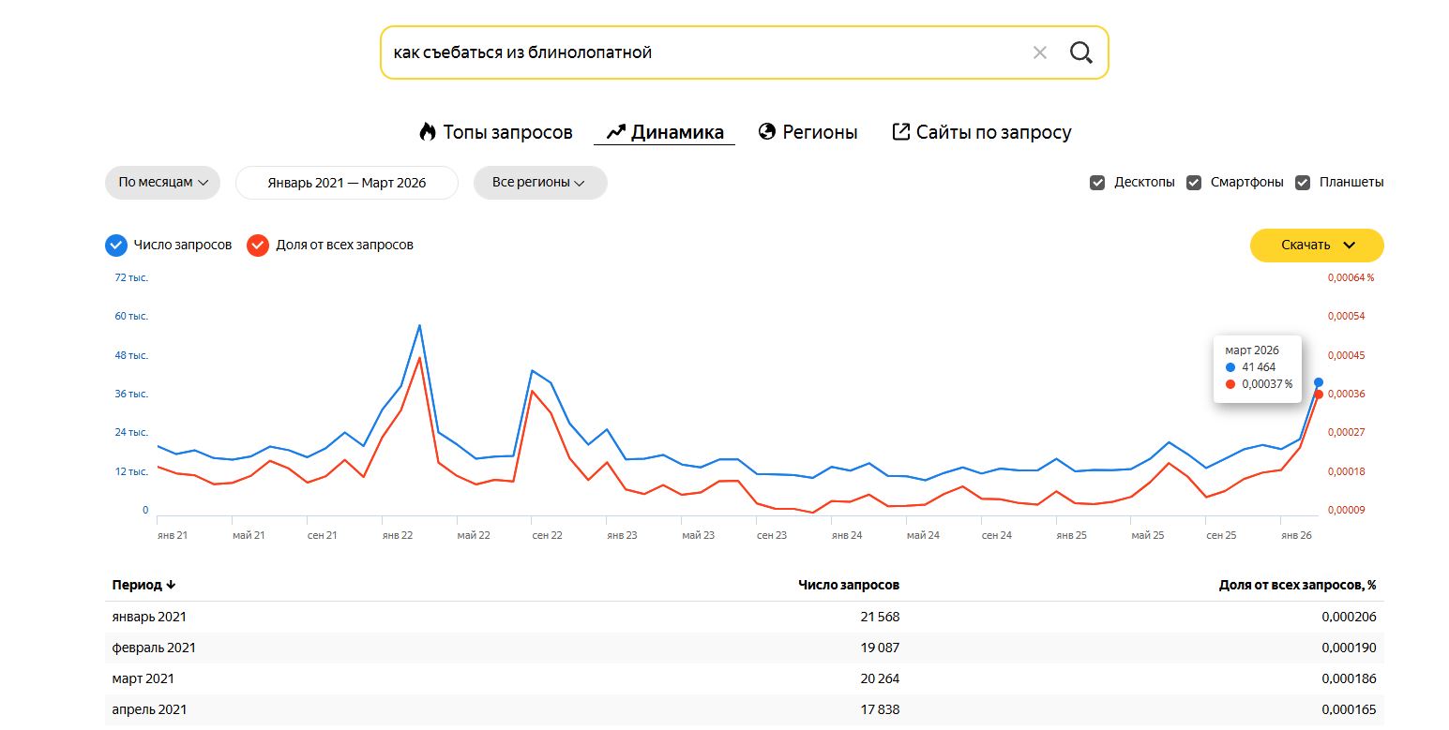Go to Сайты по запросу
The width and height of the screenshot is (1449, 730).
click(981, 132)
